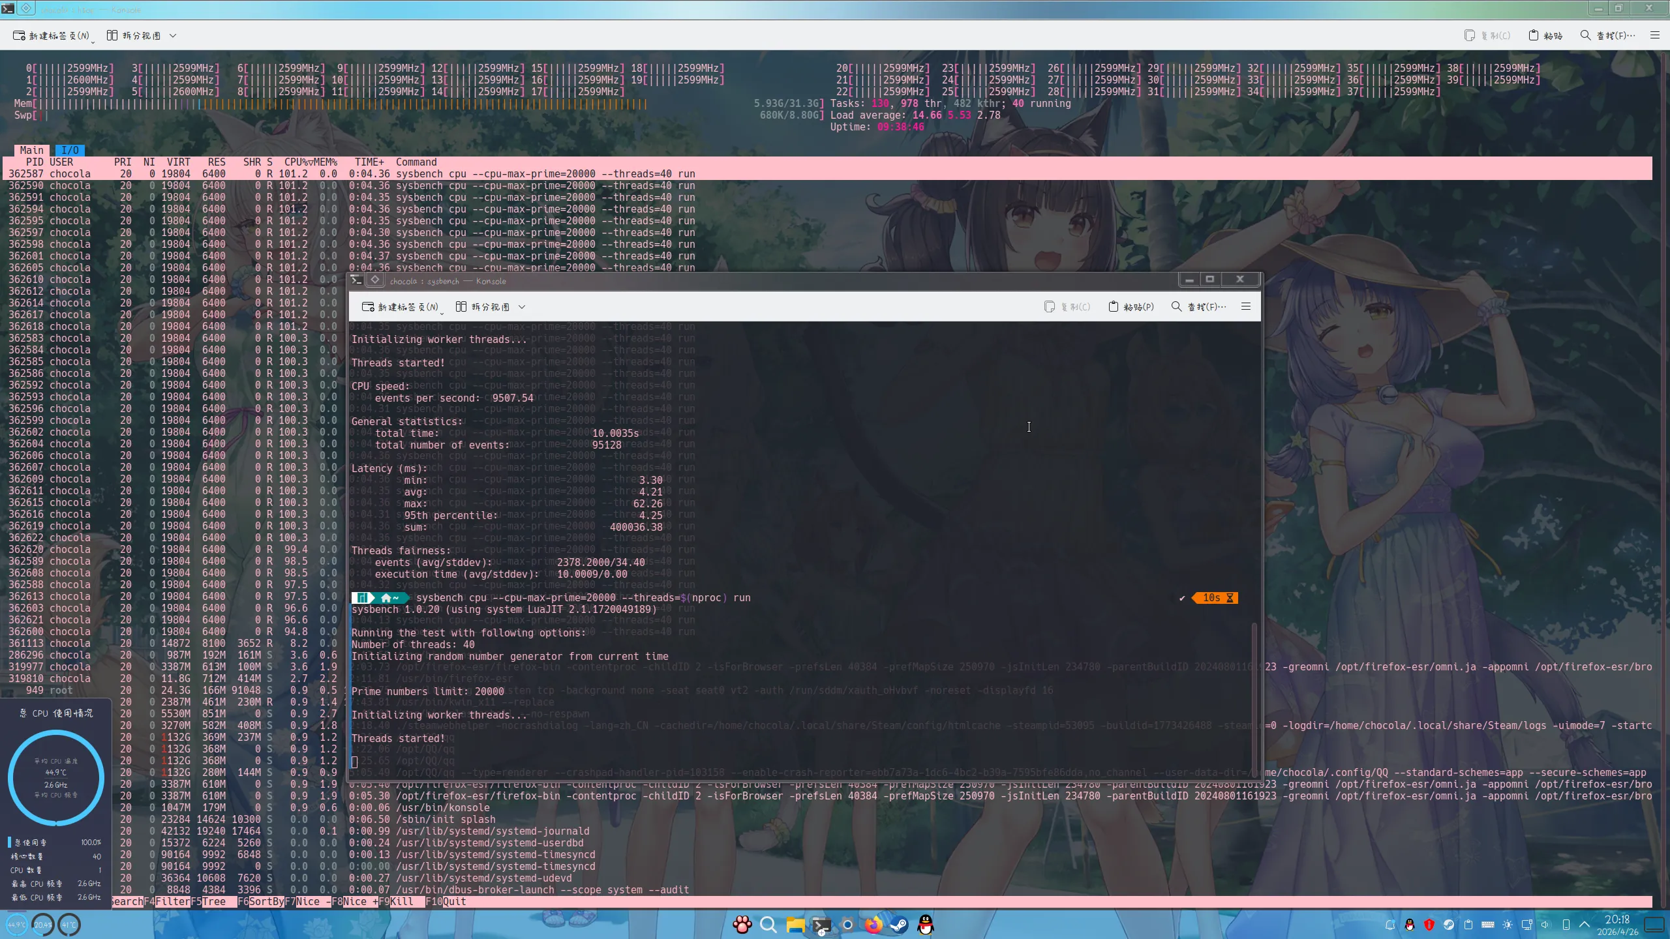This screenshot has height=939, width=1670.
Task: Click the sysbench scrollbar handle
Action: click(x=1253, y=700)
